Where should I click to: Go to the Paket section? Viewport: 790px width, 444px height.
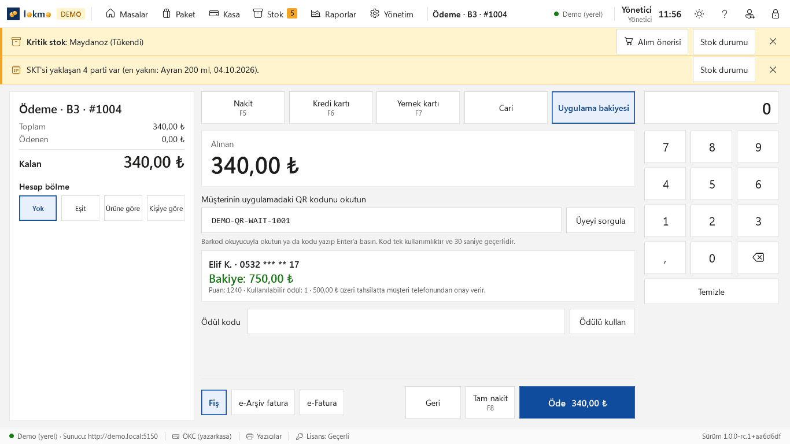coord(178,14)
